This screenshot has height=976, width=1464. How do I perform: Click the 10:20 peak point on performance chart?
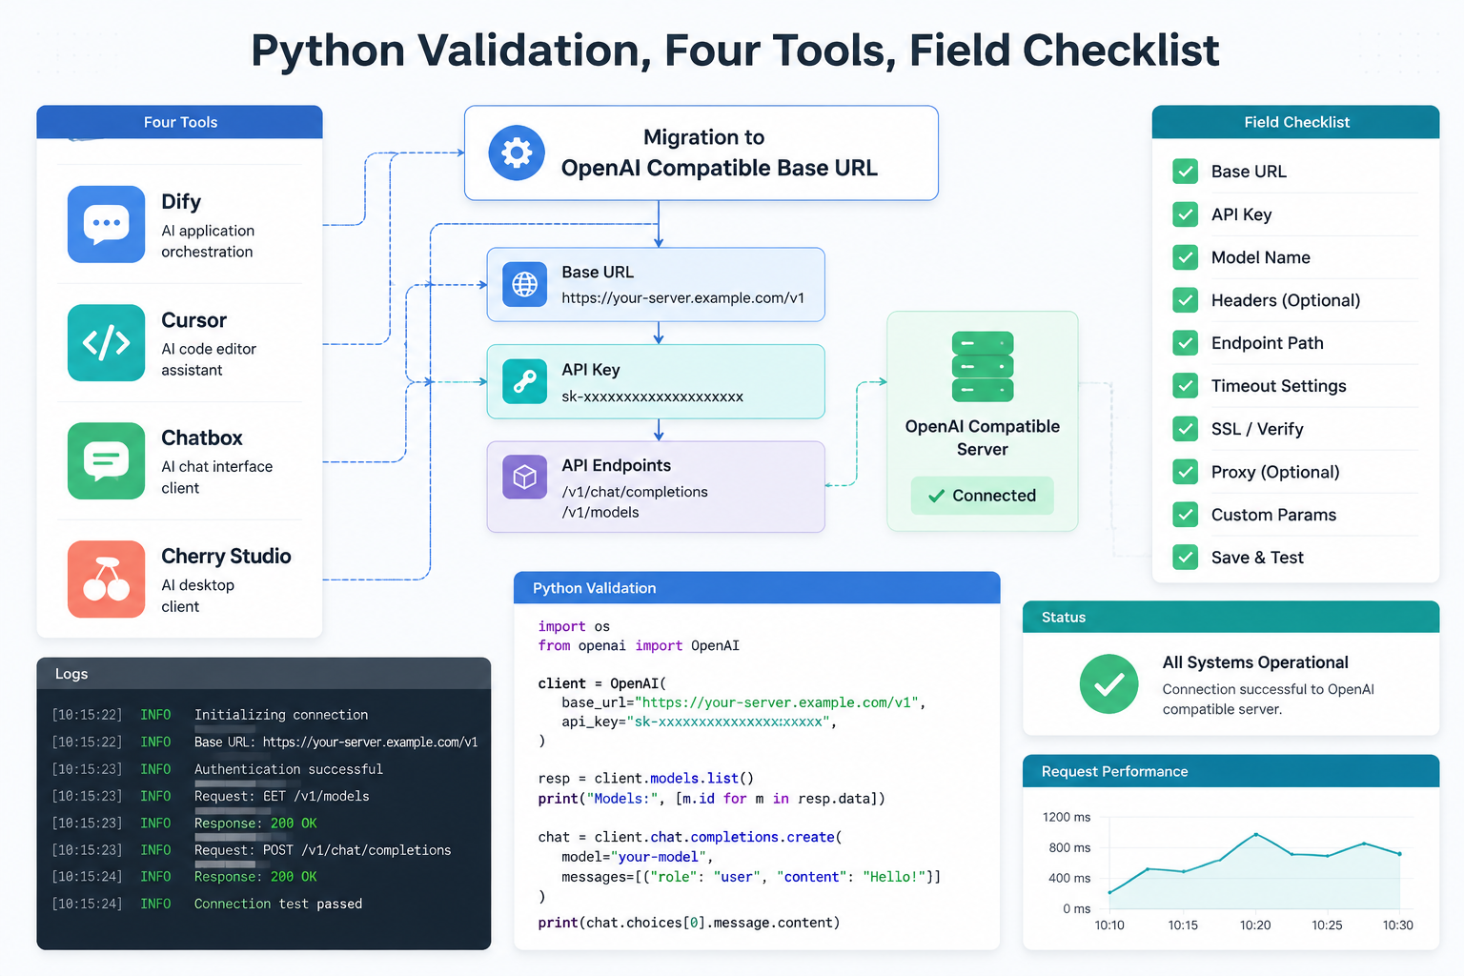click(x=1256, y=834)
